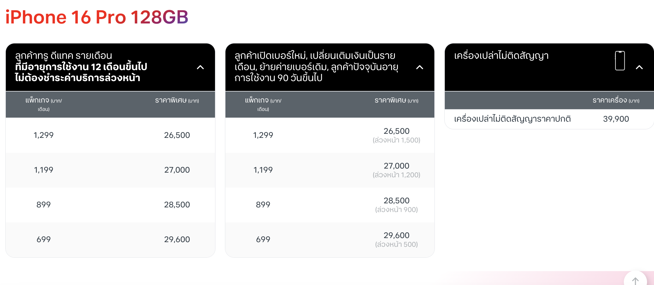654x285 pixels.
Task: Collapse the True DTAC monthly customer panel chevron
Action: (200, 67)
